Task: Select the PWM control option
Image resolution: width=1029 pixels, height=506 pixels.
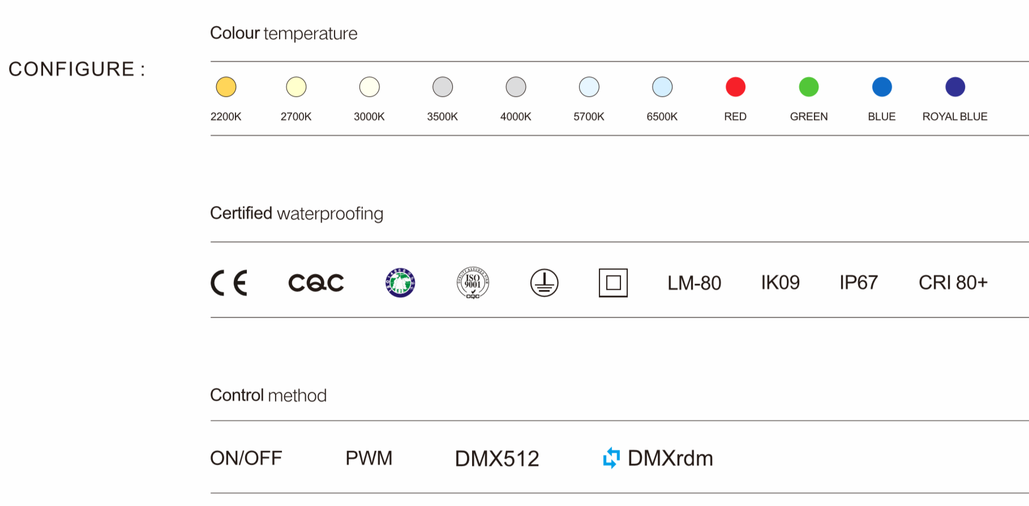Action: click(369, 458)
